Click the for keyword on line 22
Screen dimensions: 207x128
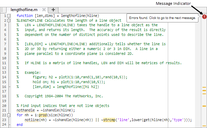[20, 115]
